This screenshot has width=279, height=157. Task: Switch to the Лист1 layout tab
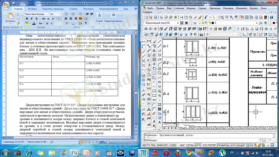[x=193, y=128]
